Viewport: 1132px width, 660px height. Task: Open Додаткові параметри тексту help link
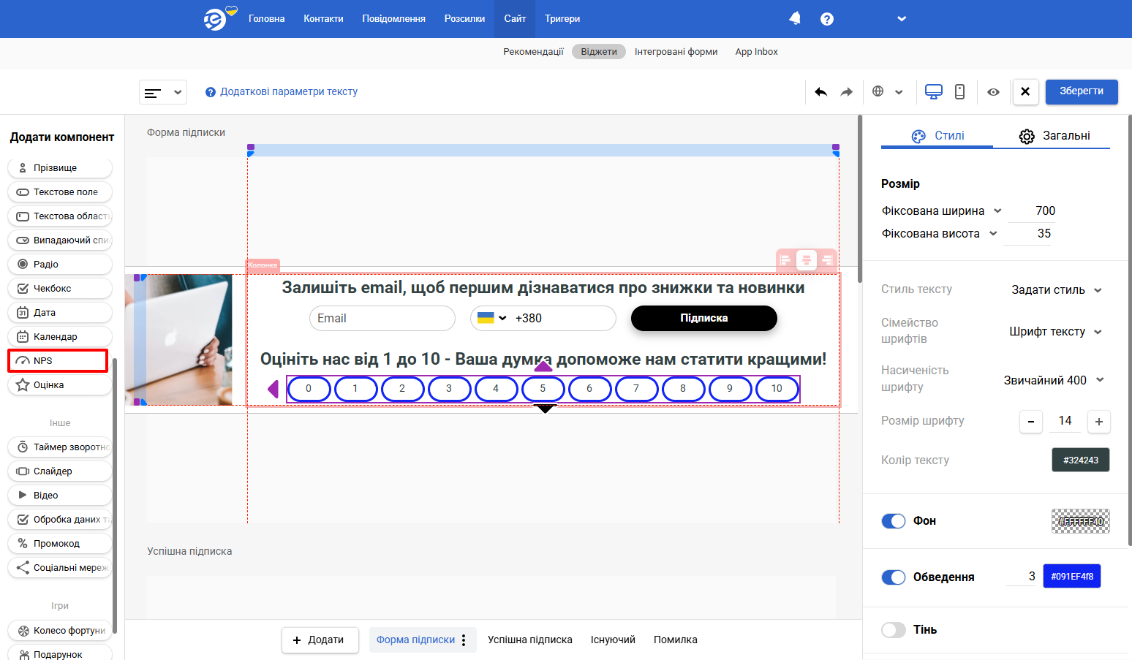pyautogui.click(x=282, y=92)
